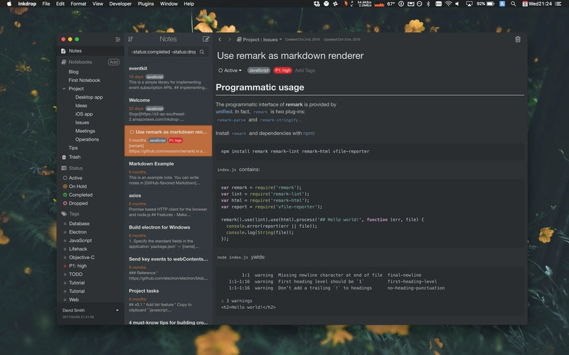
Task: Click the Tags section icon
Action: pyautogui.click(x=64, y=214)
